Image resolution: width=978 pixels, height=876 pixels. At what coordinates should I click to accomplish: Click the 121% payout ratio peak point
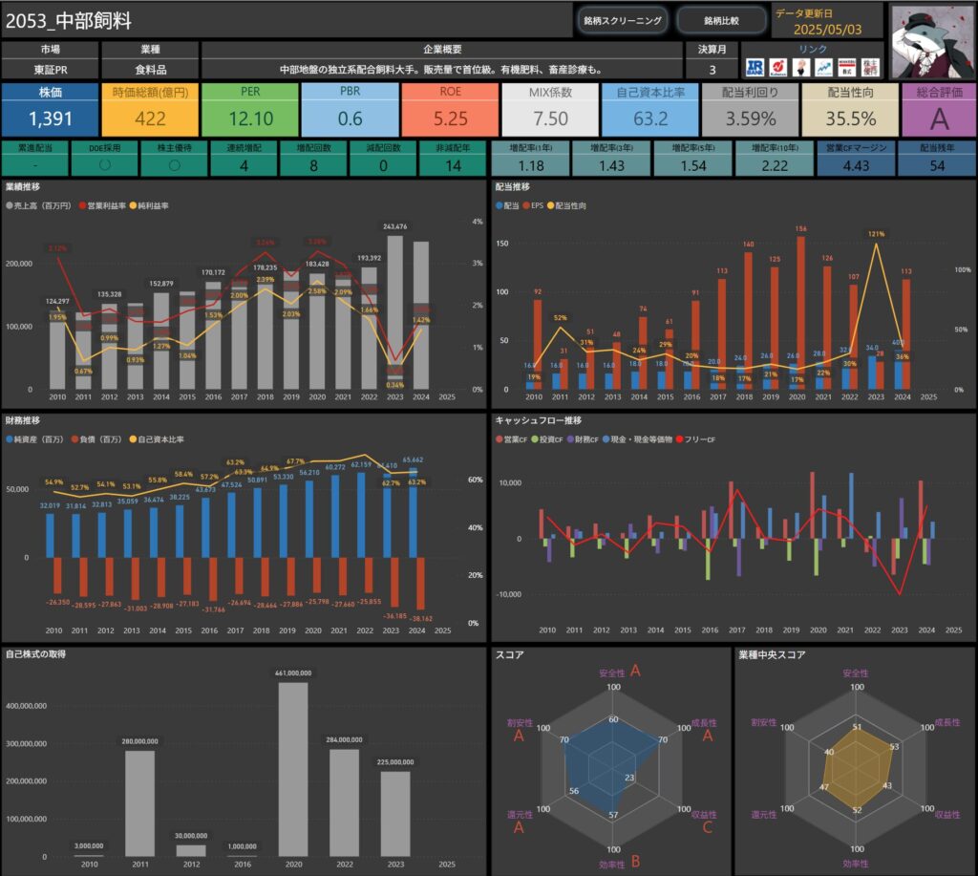pos(876,244)
